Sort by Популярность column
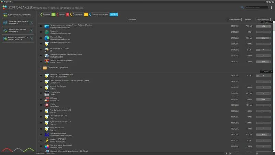This screenshot has height=155, width=275. click(x=263, y=19)
